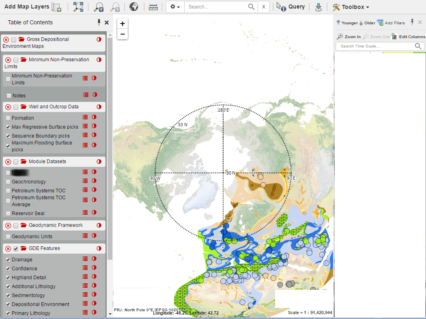The image size is (426, 319).
Task: Pin the Table of Contents panel
Action: (99, 22)
